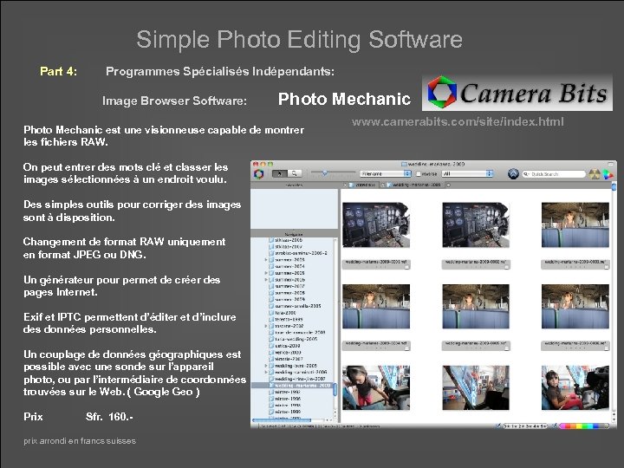The height and width of the screenshot is (468, 624).
Task: Expand the tuscany-2002 folder
Action: 266,326
